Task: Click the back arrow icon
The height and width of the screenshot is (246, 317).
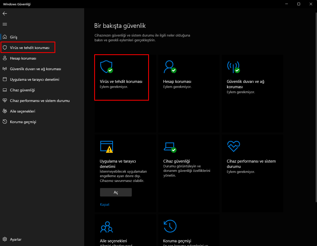Action: tap(5, 14)
